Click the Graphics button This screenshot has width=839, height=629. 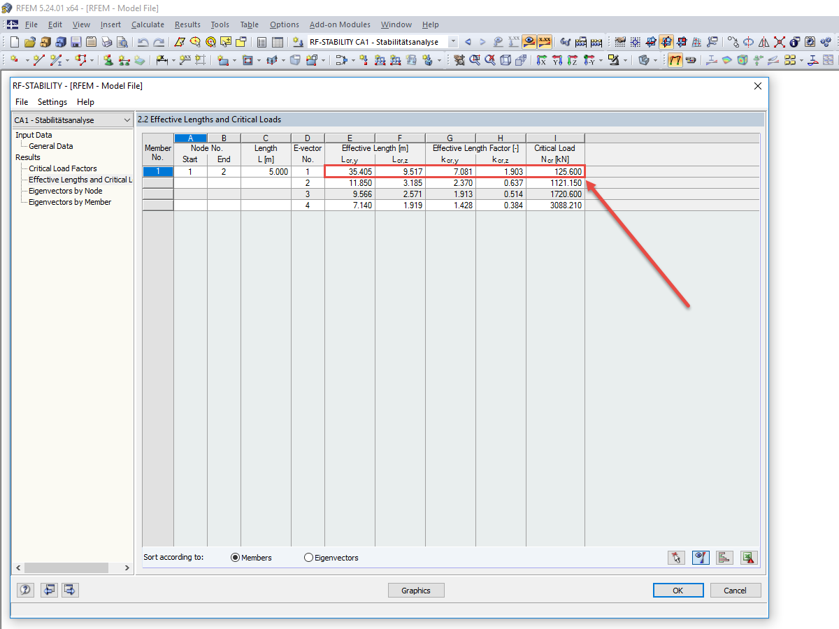[x=416, y=591]
